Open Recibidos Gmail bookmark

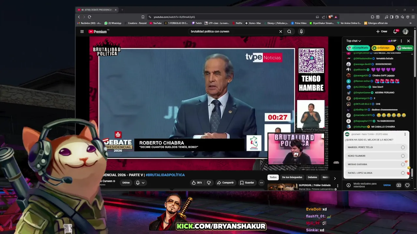[89, 23]
